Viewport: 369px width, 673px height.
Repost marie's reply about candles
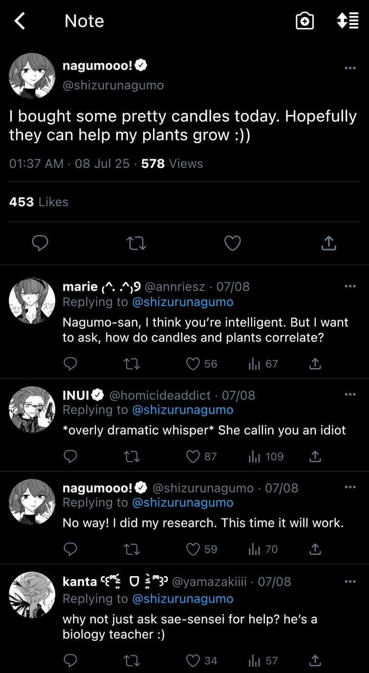[x=132, y=364]
